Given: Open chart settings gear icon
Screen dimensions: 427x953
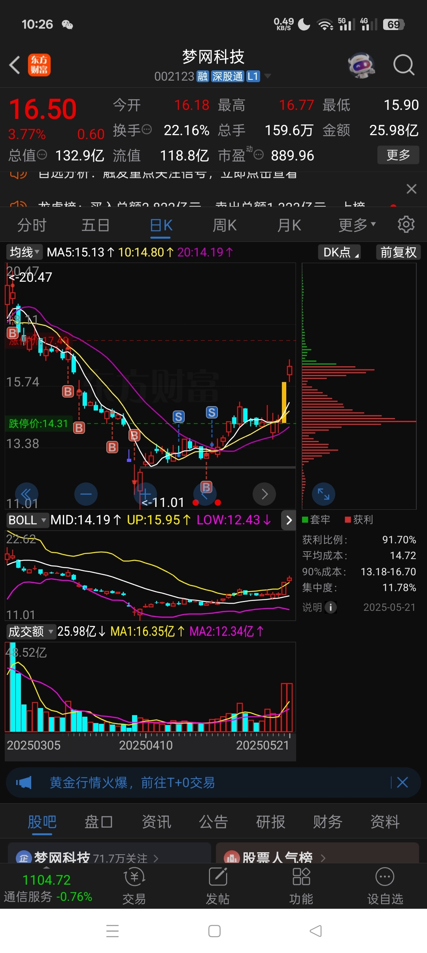Looking at the screenshot, I should [406, 224].
